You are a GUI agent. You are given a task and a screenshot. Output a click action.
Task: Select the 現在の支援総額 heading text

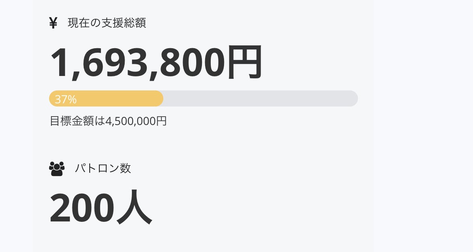point(107,23)
